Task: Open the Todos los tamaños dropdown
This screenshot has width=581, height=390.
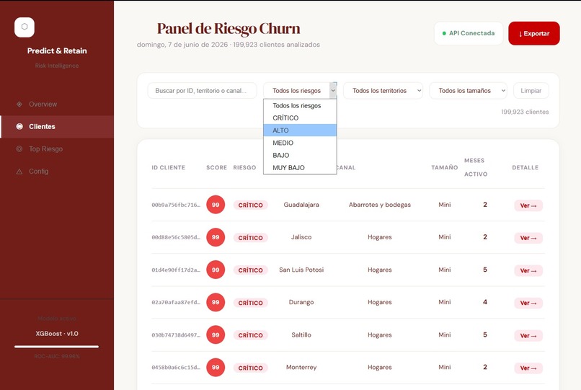Action: [468, 90]
